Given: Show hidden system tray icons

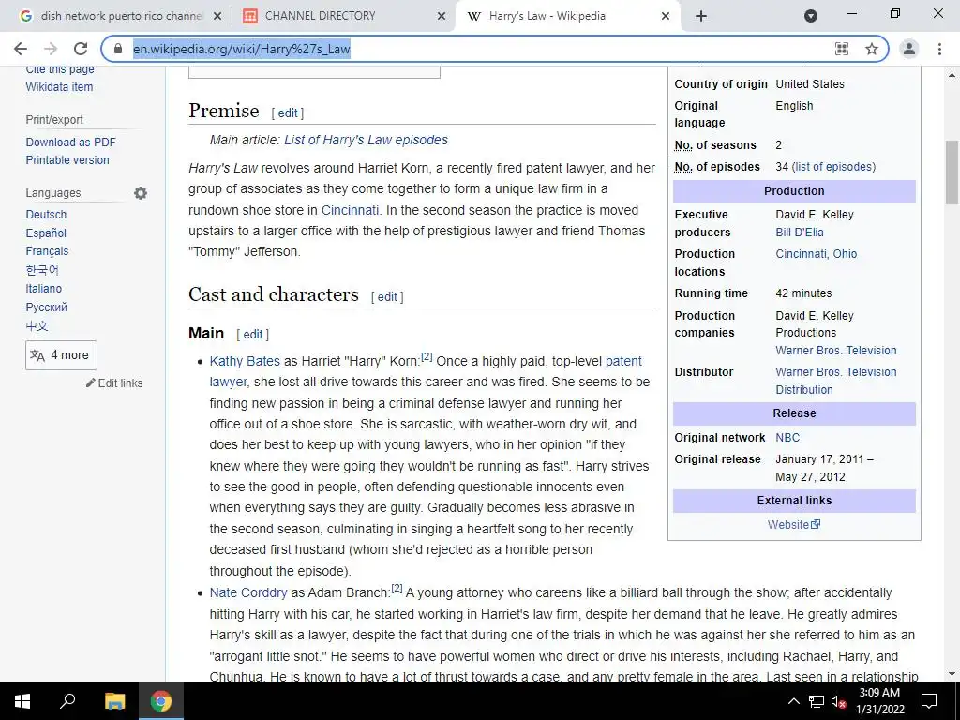Looking at the screenshot, I should point(793,701).
